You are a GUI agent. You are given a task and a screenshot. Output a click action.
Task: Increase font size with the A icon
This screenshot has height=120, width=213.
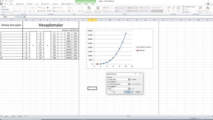tap(32, 8)
